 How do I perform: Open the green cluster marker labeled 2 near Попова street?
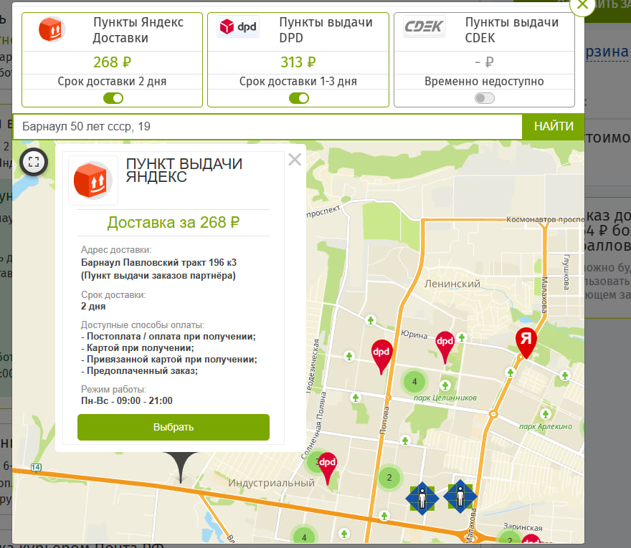[389, 477]
